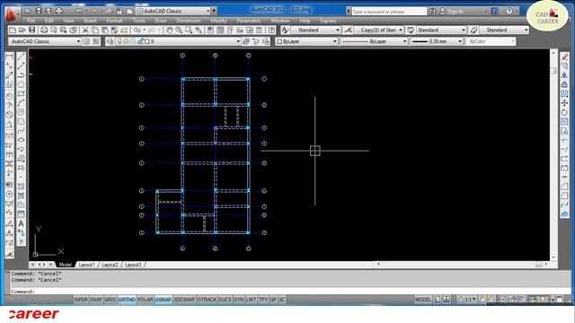Image resolution: width=575 pixels, height=323 pixels.
Task: Open the red A application menu button
Action: click(12, 14)
